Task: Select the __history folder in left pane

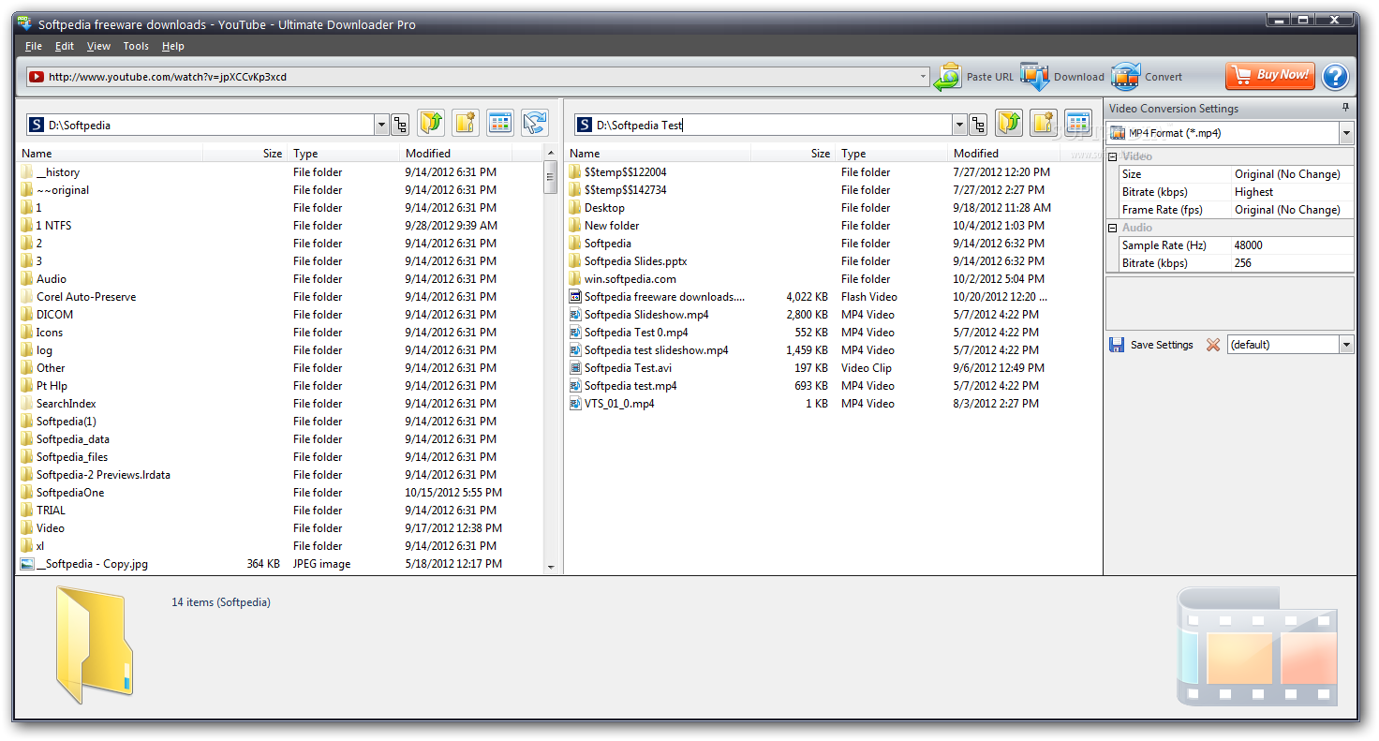Action: point(58,172)
